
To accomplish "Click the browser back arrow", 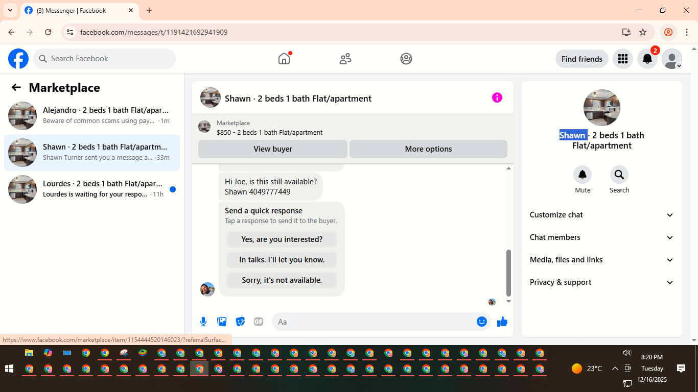I will tap(11, 32).
